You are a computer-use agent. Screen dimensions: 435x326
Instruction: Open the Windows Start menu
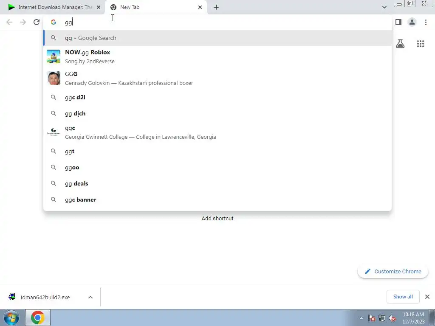(x=11, y=318)
